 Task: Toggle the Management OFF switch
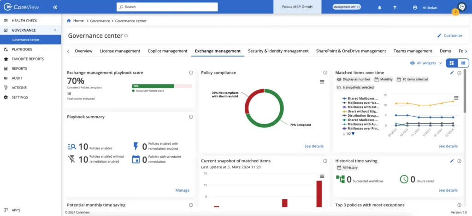[x=347, y=7]
